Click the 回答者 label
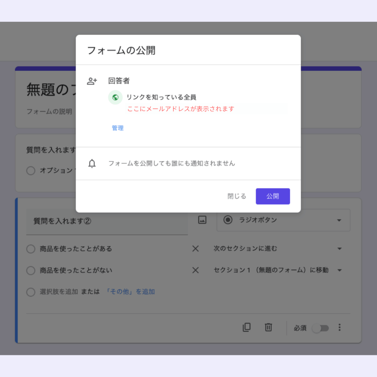Image resolution: width=377 pixels, height=377 pixels. coord(119,81)
